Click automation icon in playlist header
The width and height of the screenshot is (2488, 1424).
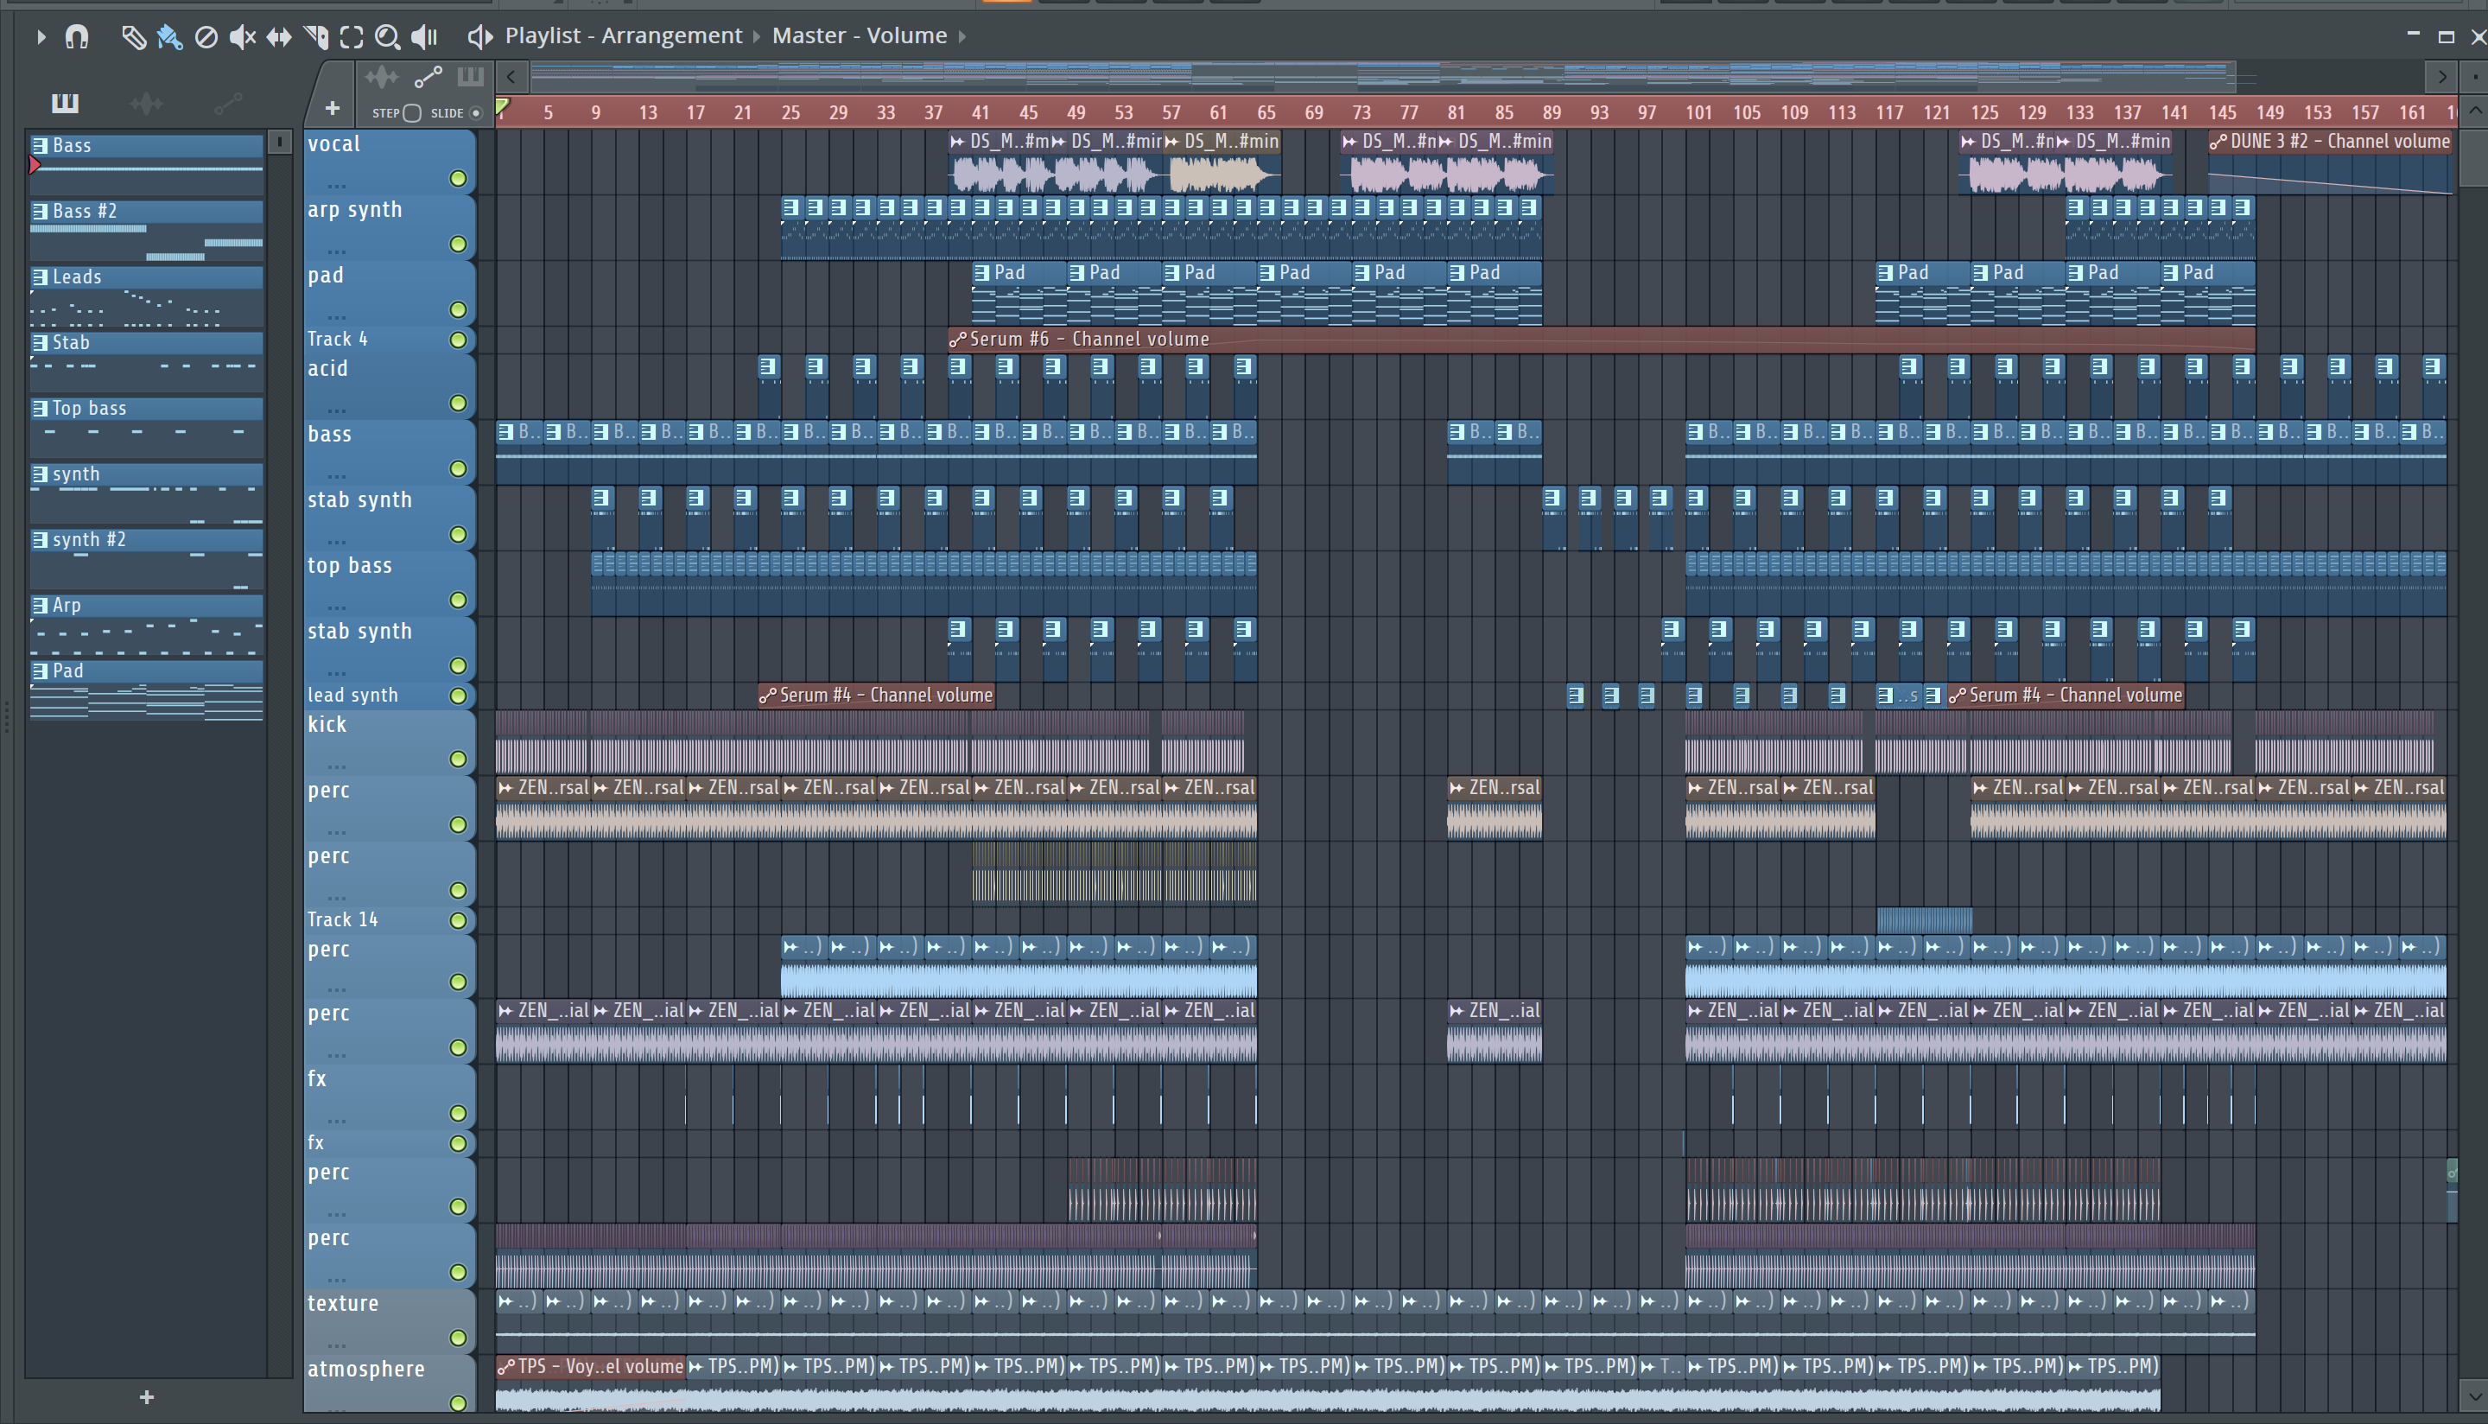tap(428, 77)
